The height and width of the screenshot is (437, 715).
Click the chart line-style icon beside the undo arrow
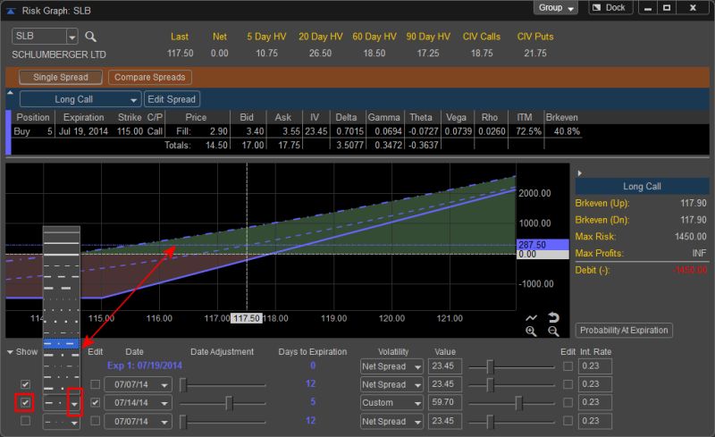(531, 317)
